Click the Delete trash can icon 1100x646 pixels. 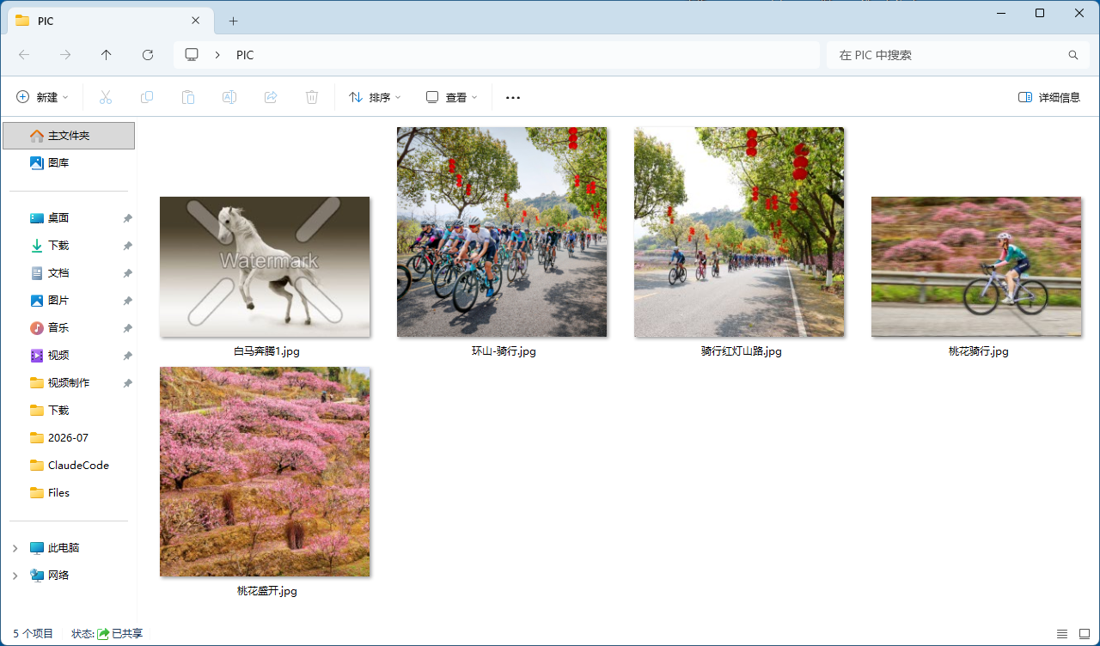click(312, 98)
